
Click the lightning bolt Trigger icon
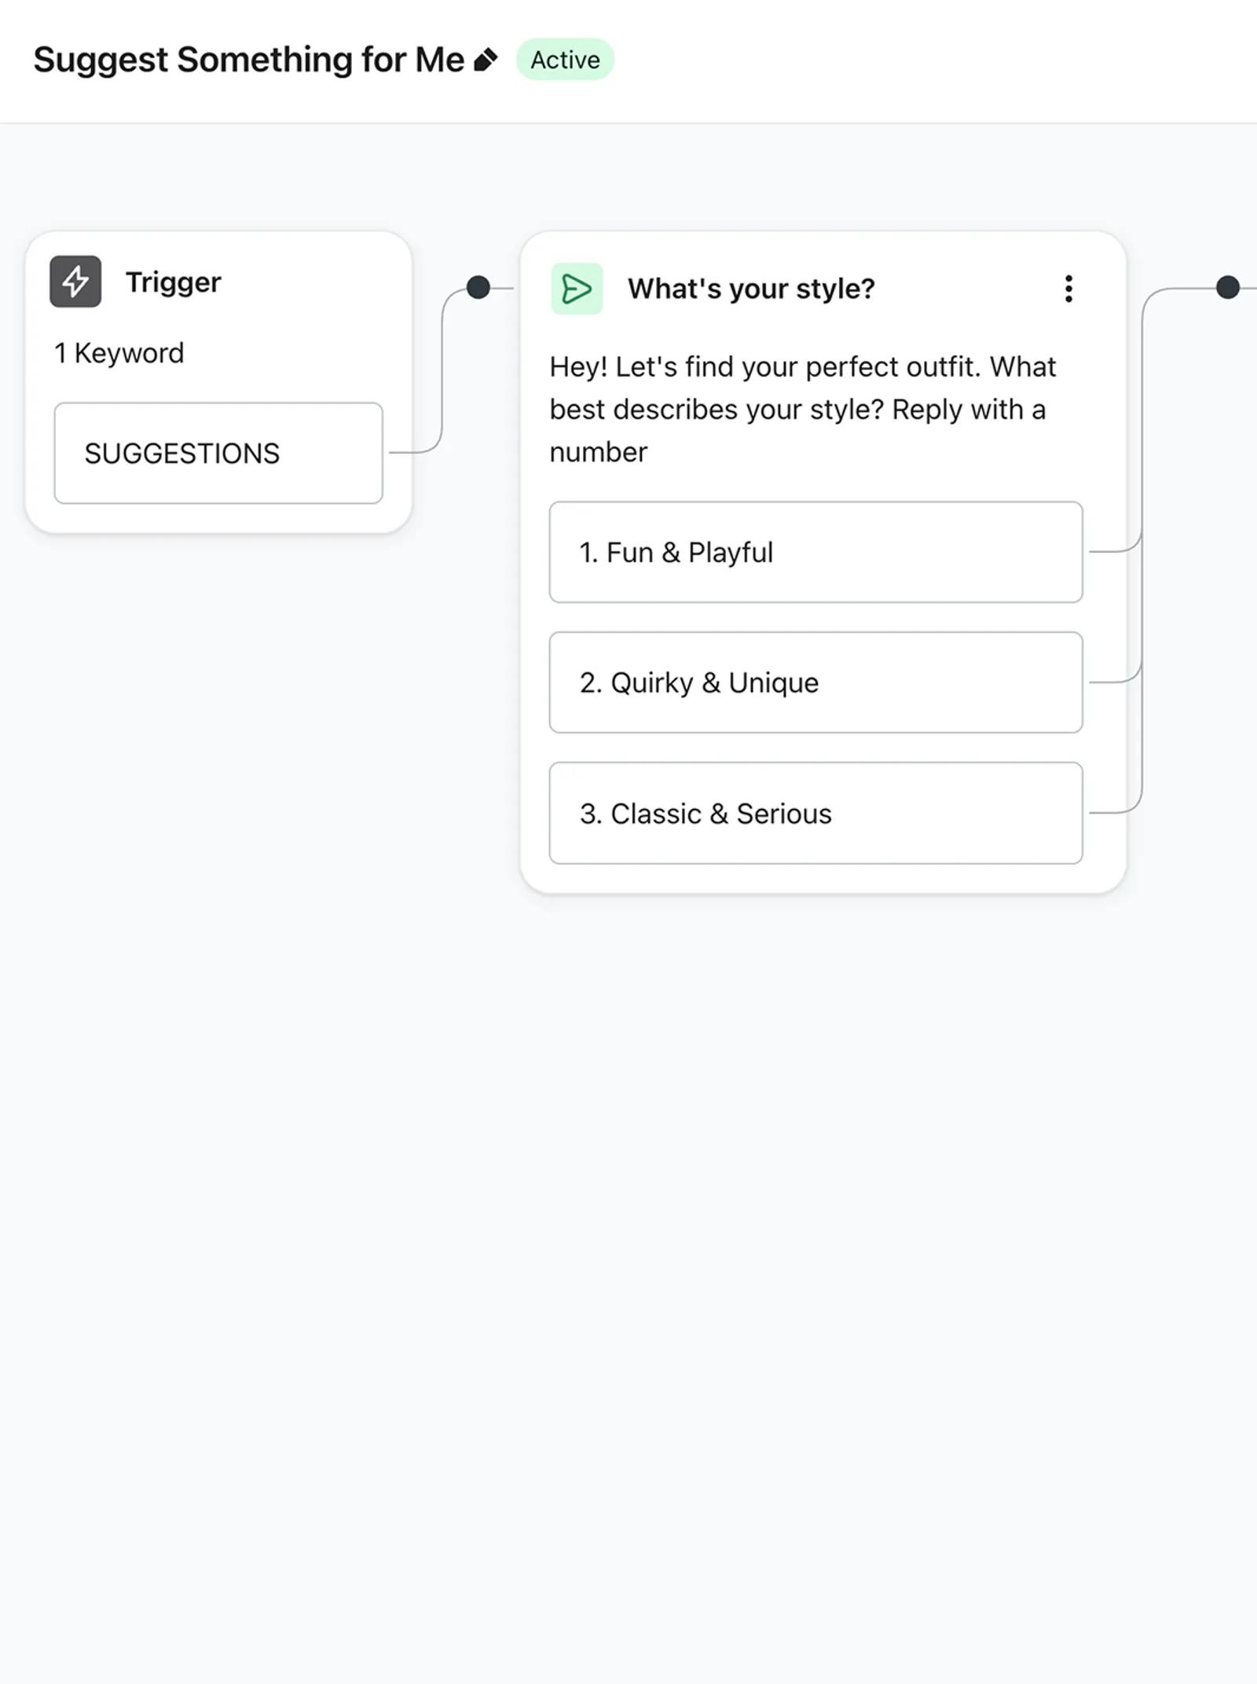75,281
